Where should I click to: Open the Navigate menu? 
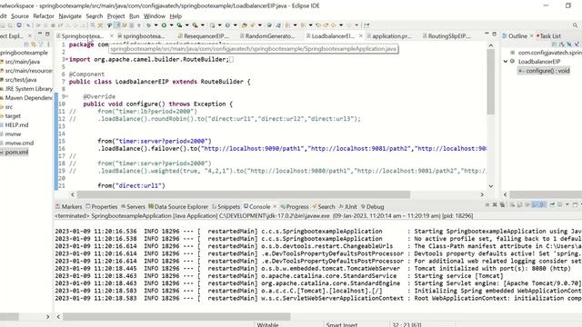(70, 16)
